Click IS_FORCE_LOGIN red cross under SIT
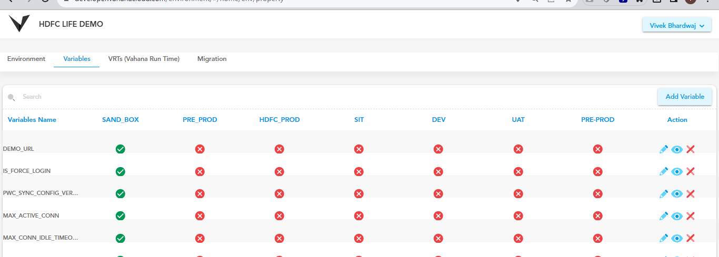The height and width of the screenshot is (257, 719). coord(359,171)
